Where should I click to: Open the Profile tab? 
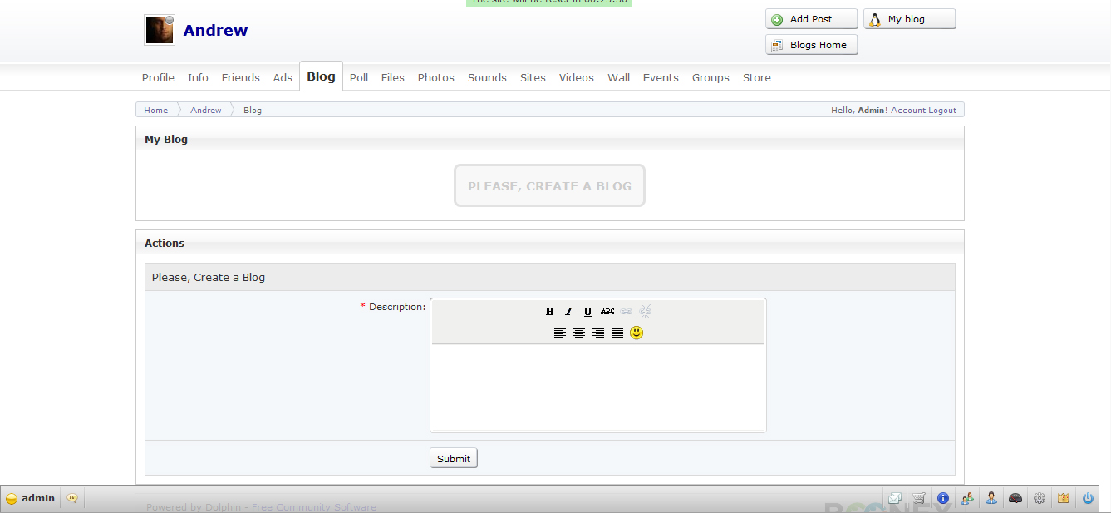158,77
